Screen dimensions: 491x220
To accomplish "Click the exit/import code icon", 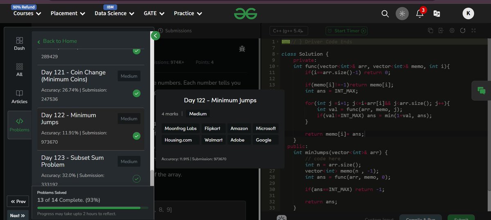I will click(441, 31).
